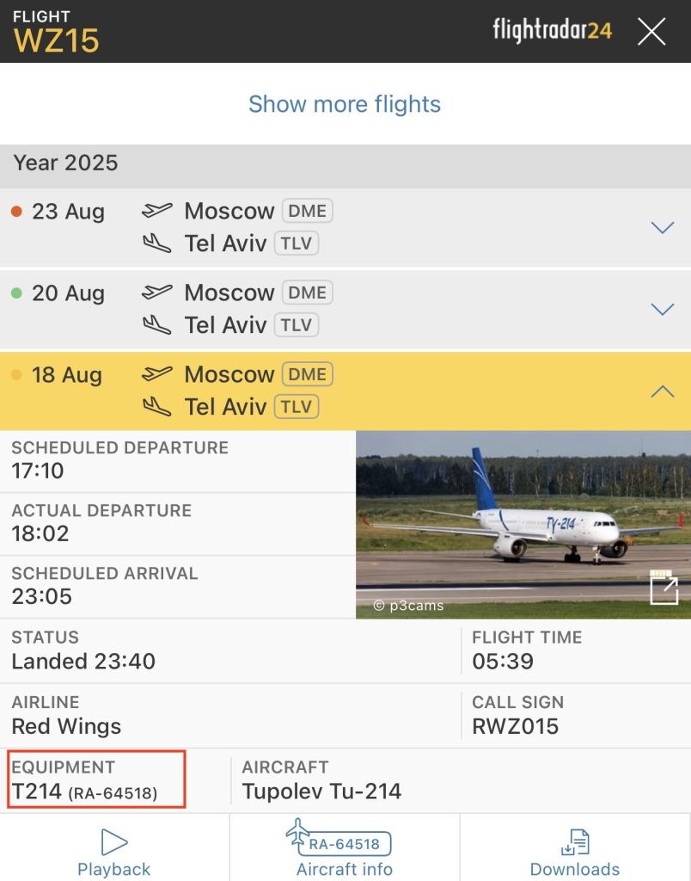Select the TLV airport code on 20 Aug
This screenshot has width=691, height=881.
[297, 324]
